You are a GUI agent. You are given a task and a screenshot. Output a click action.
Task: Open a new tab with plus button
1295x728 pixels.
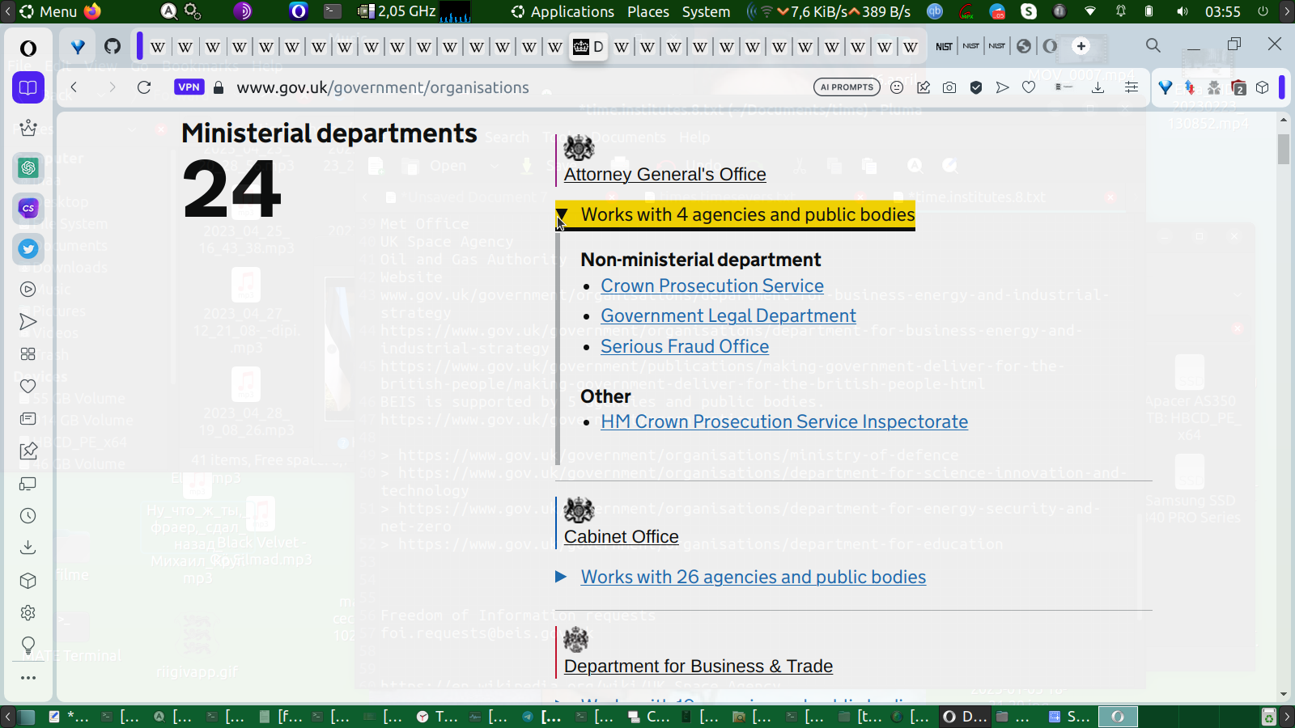[x=1081, y=46]
